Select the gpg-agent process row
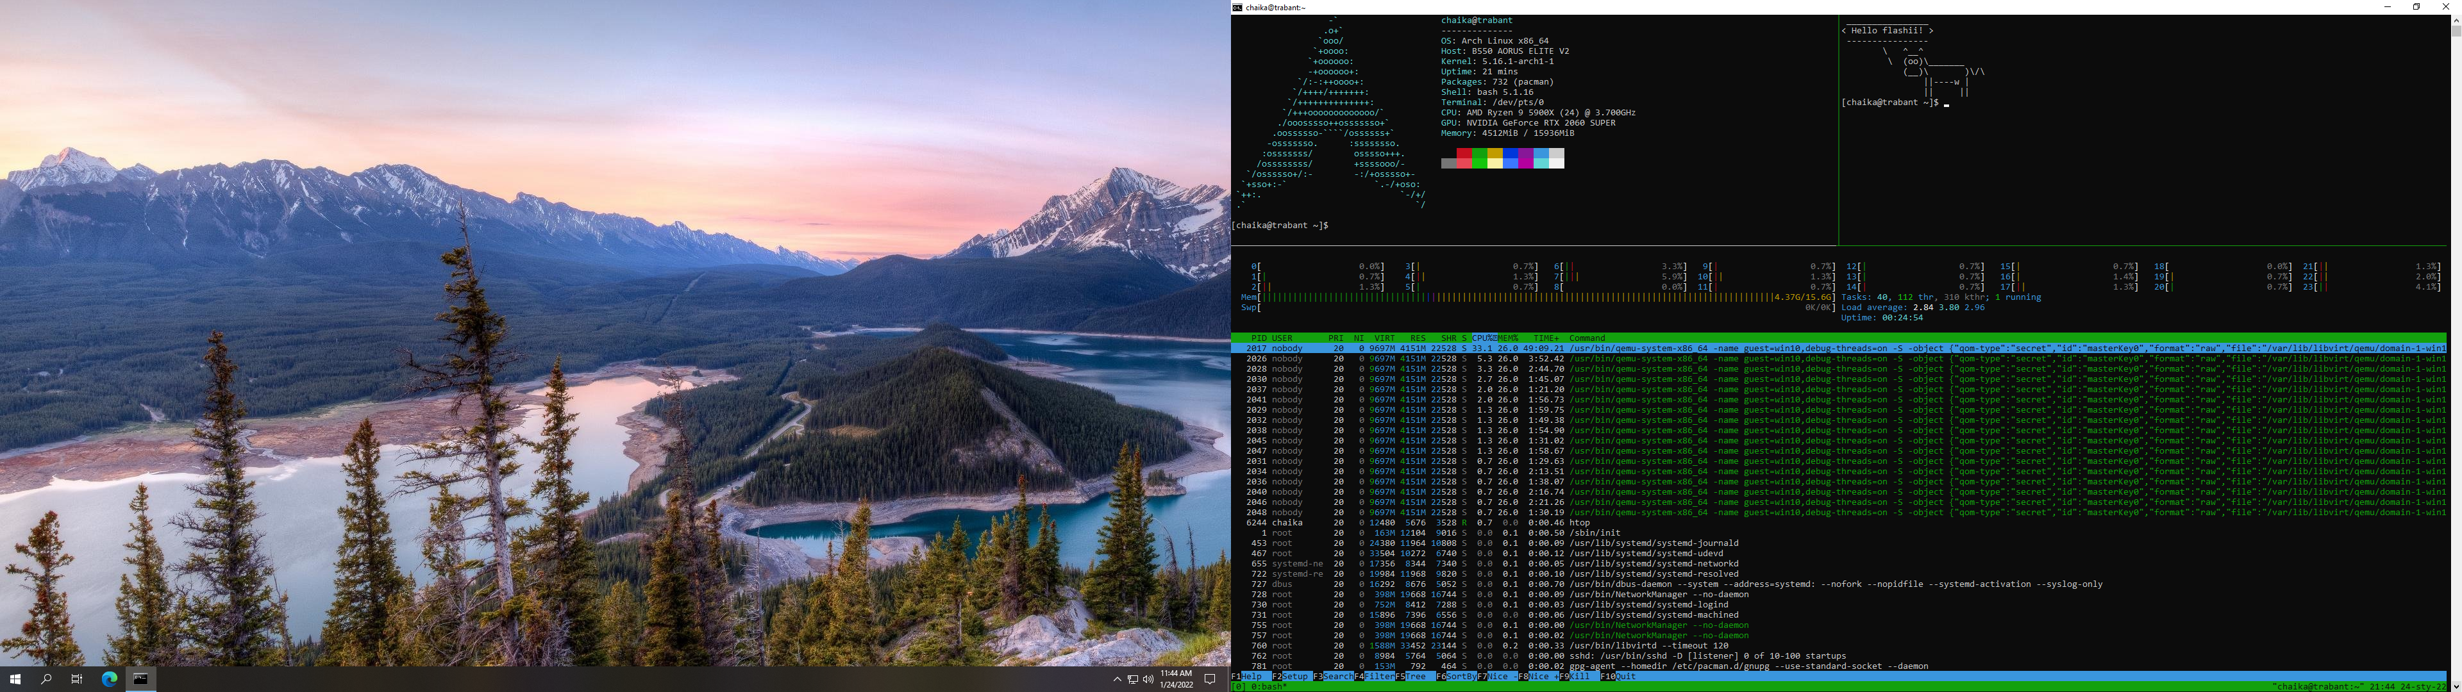Screen dimensions: 2462x692 [x=1839, y=666]
